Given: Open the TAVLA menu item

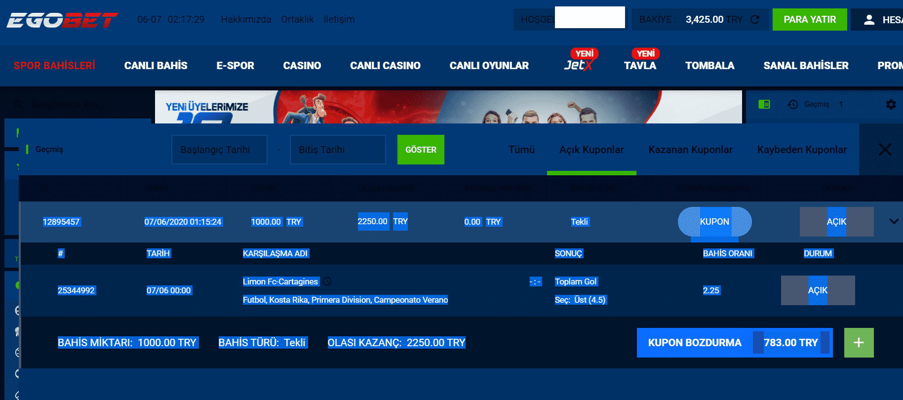Looking at the screenshot, I should [640, 66].
